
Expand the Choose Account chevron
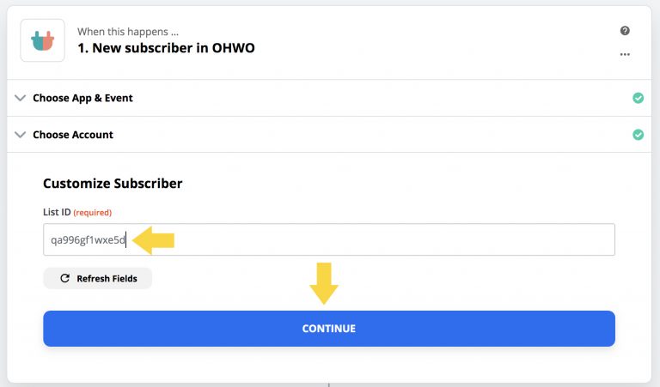click(21, 135)
